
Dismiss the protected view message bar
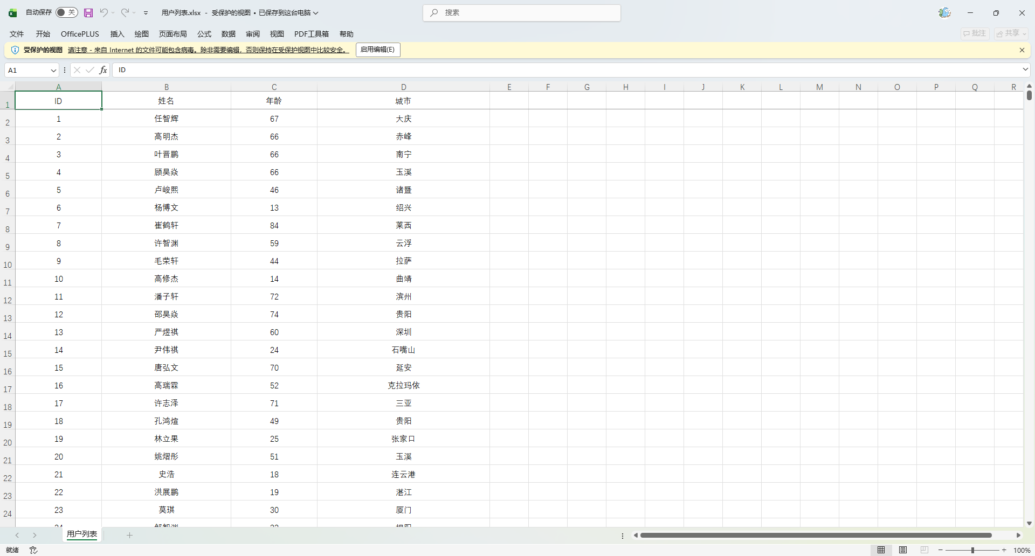click(1022, 50)
